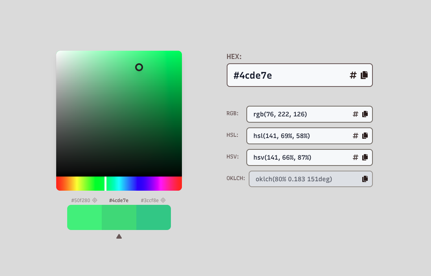Viewport: 431px width, 276px height.
Task: Copy the OKLCH value to clipboard
Action: (x=365, y=179)
